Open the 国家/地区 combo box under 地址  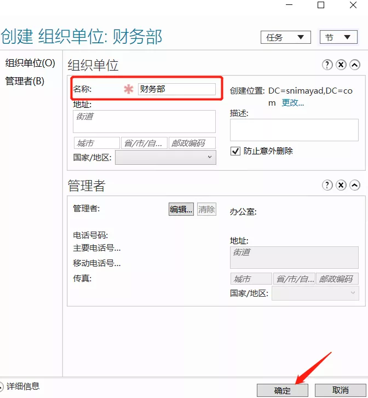165,157
